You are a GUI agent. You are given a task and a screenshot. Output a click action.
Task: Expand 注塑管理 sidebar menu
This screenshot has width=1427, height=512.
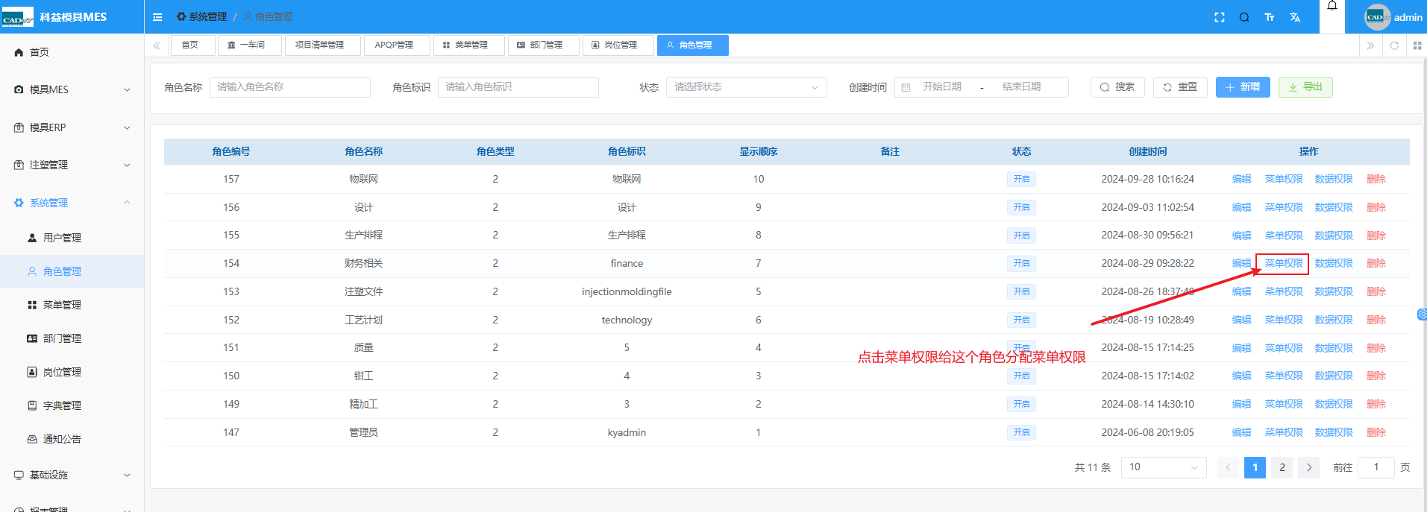[x=72, y=165]
